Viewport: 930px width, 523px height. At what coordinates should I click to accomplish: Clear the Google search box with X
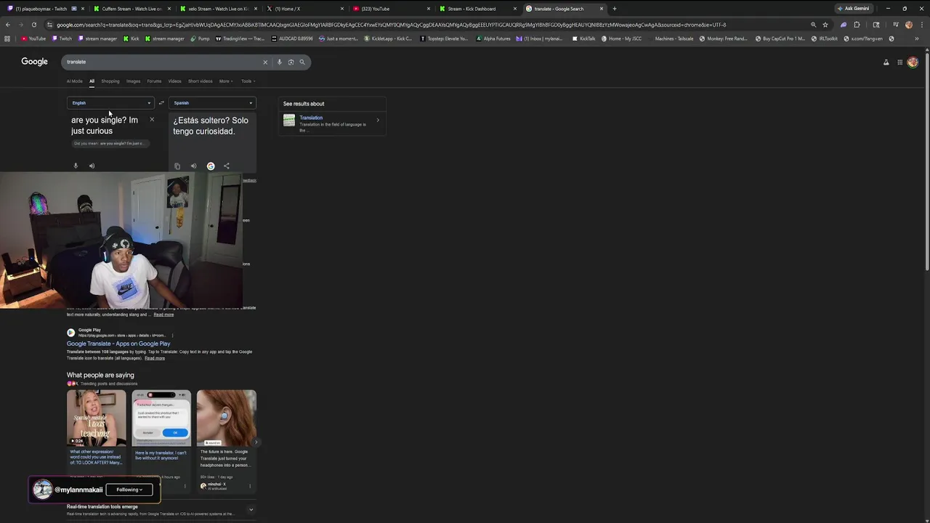click(265, 62)
